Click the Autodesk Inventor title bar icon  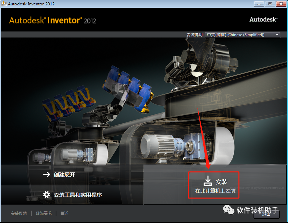pyautogui.click(x=4, y=3)
